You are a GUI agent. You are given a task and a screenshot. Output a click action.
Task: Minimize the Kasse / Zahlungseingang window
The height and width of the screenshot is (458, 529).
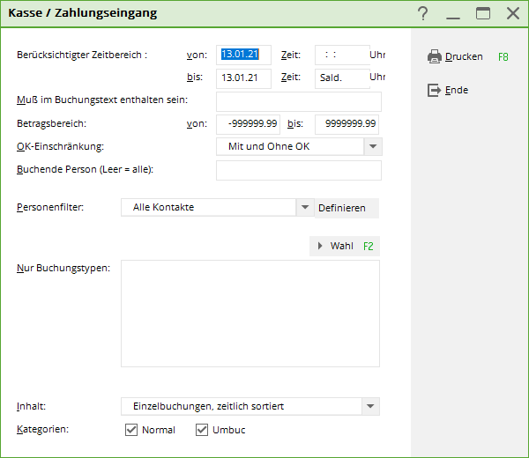[x=453, y=13]
